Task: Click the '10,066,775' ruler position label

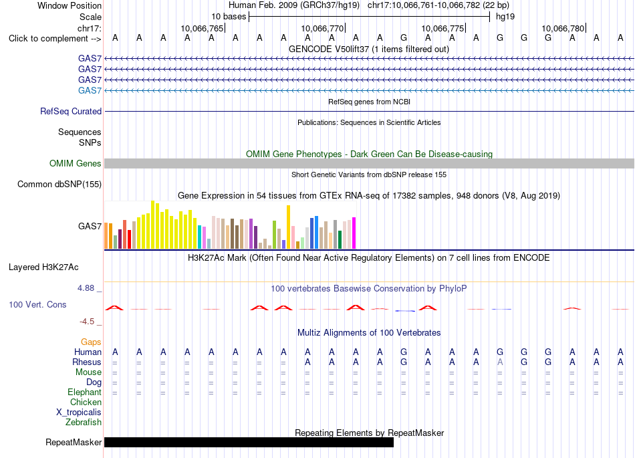Action: [442, 28]
